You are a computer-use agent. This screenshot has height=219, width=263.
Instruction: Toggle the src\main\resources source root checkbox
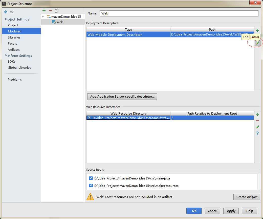(91, 186)
